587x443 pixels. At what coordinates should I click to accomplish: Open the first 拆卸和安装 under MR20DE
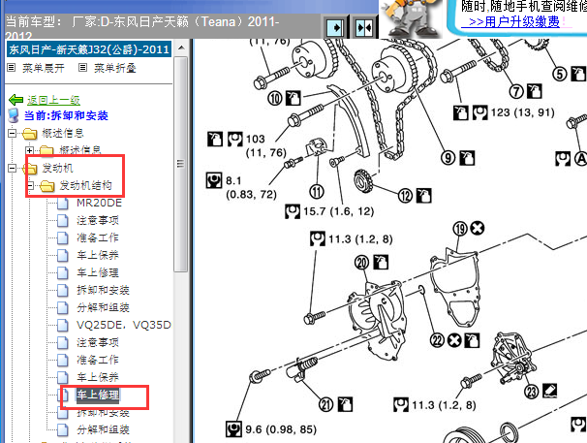point(103,290)
